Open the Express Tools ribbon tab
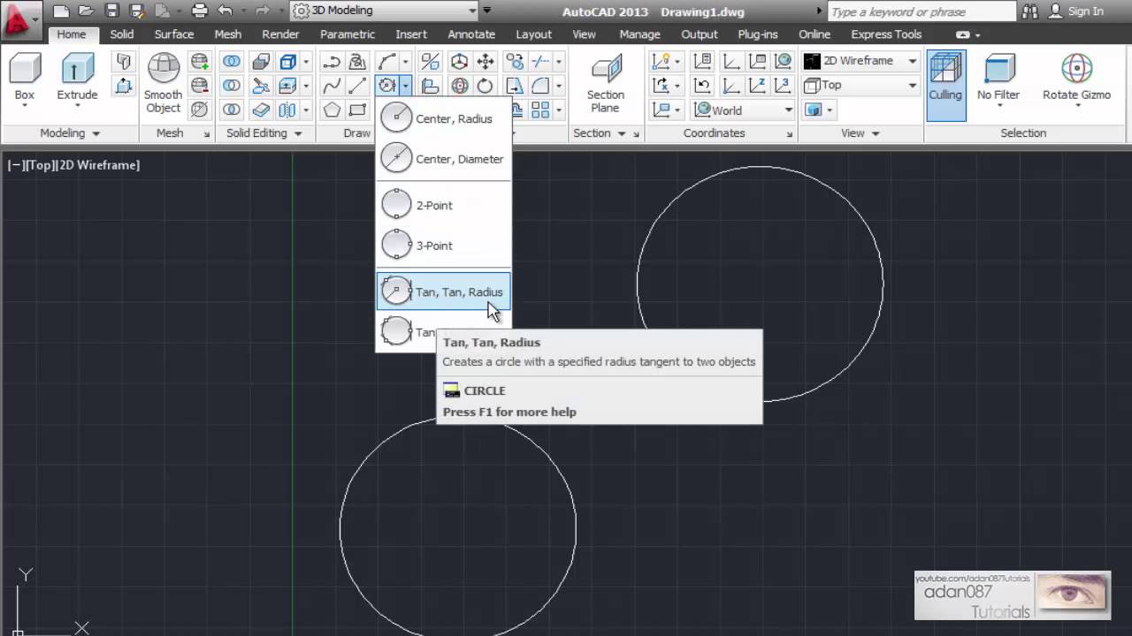This screenshot has width=1132, height=636. (x=885, y=34)
